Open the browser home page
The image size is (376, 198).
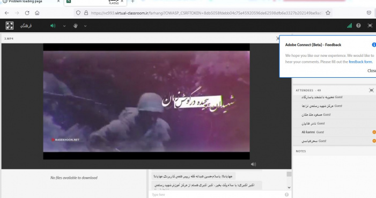coord(37,13)
